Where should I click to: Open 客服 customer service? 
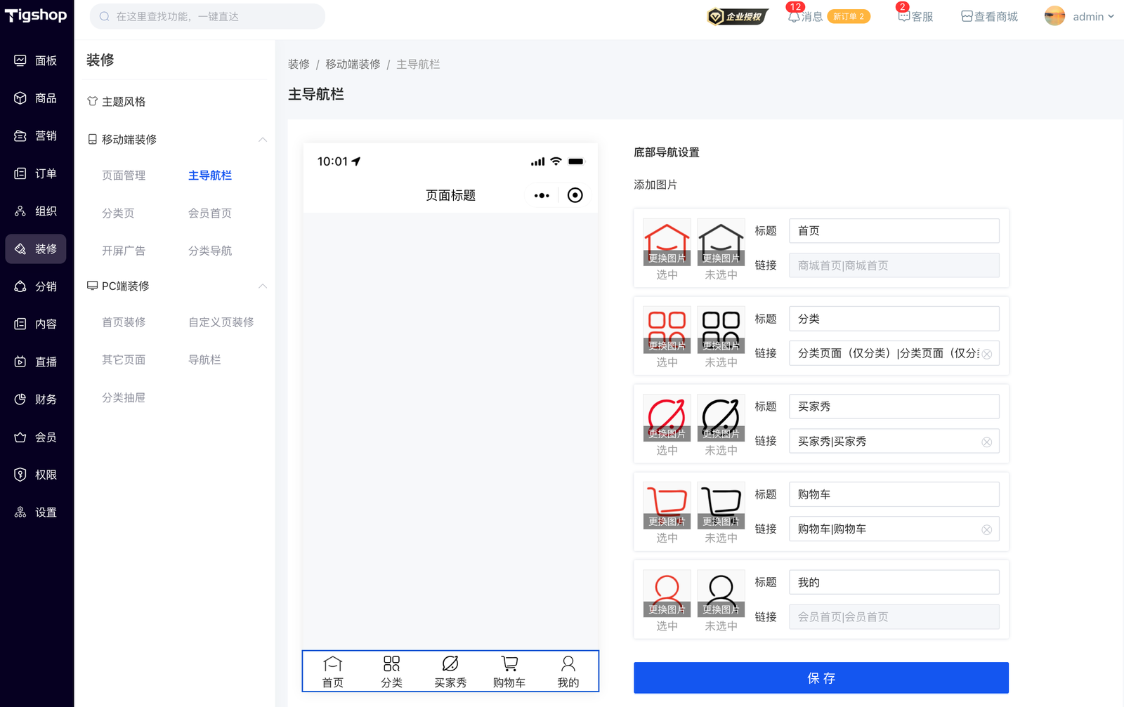915,16
